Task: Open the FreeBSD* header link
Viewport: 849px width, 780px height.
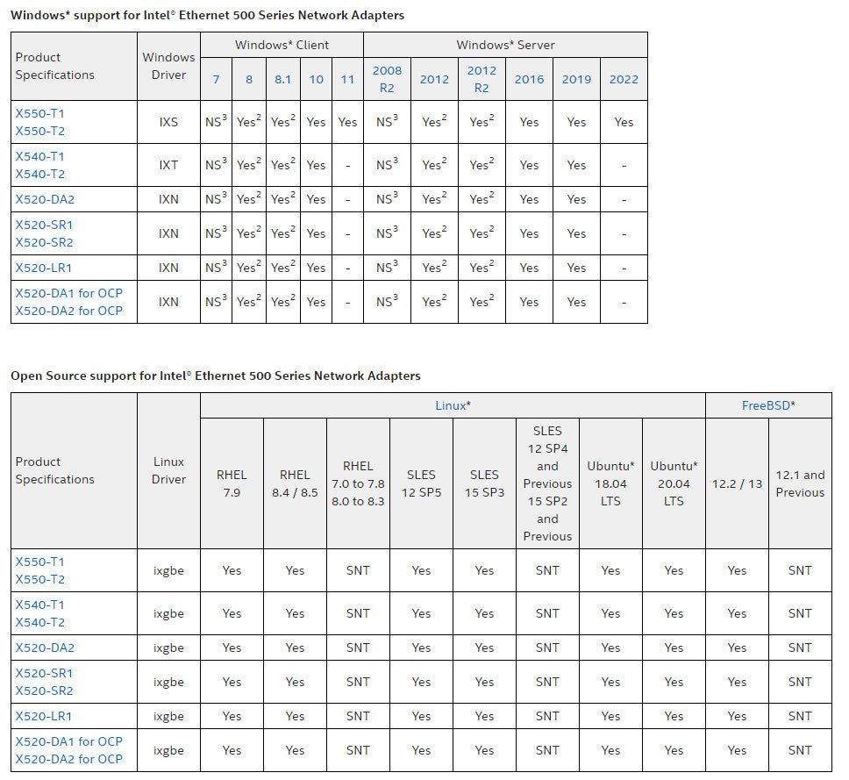Action: click(768, 405)
